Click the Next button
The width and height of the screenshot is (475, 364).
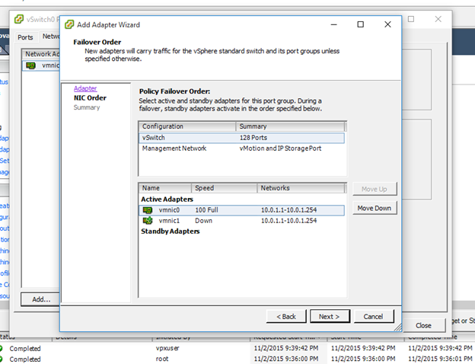[x=330, y=317]
